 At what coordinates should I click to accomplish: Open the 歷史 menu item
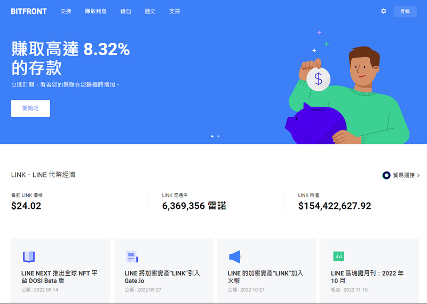click(x=150, y=11)
